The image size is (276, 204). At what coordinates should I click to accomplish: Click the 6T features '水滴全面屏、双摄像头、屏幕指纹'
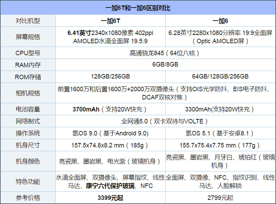pos(101,178)
